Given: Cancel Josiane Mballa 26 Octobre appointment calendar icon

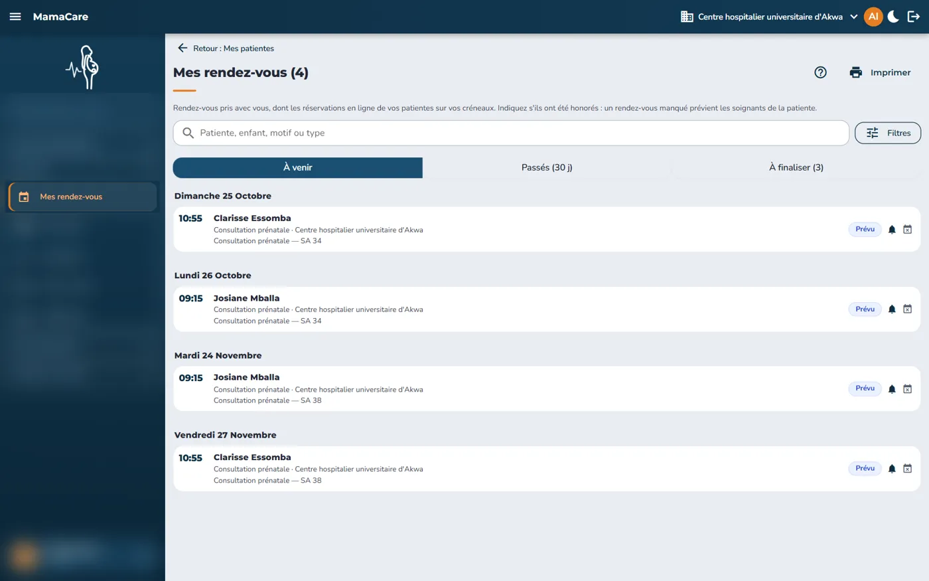Looking at the screenshot, I should (x=908, y=309).
